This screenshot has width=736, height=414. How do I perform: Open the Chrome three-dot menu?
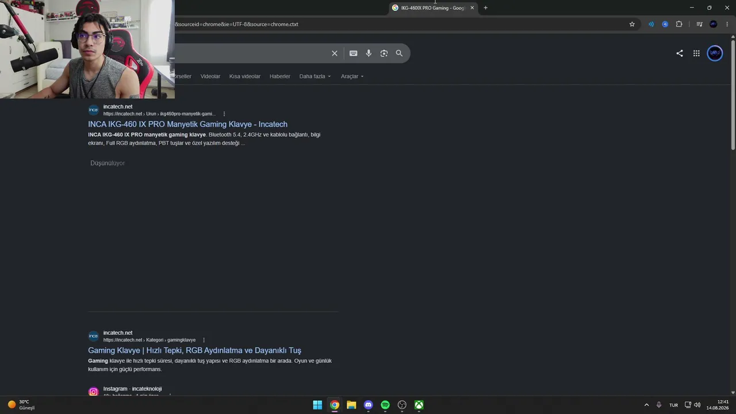point(727,24)
